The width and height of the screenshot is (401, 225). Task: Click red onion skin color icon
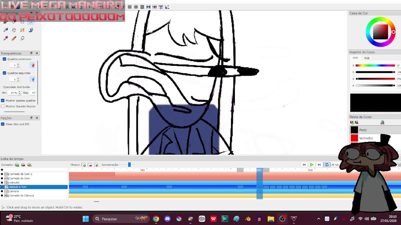coord(33,65)
